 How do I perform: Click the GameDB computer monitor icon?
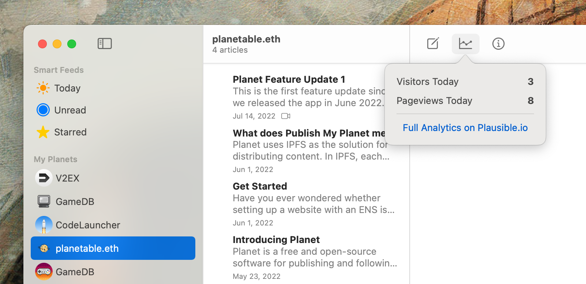[44, 201]
